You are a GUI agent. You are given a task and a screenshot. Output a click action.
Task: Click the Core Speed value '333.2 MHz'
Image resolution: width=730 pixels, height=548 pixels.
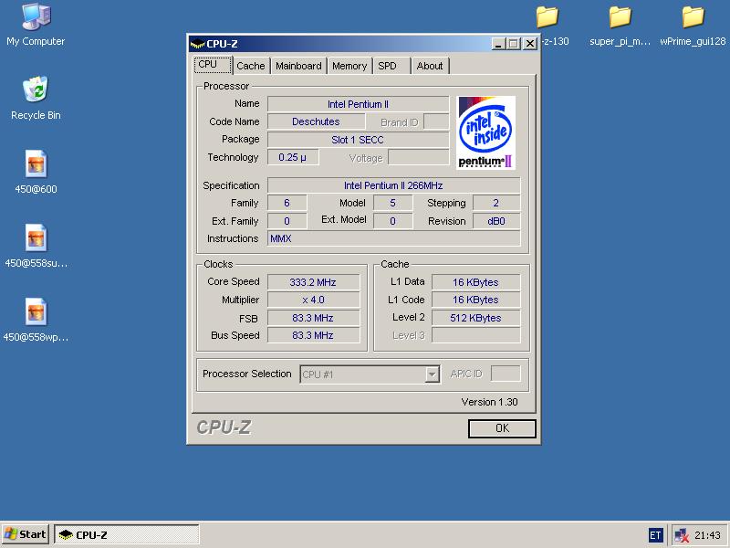coord(313,282)
